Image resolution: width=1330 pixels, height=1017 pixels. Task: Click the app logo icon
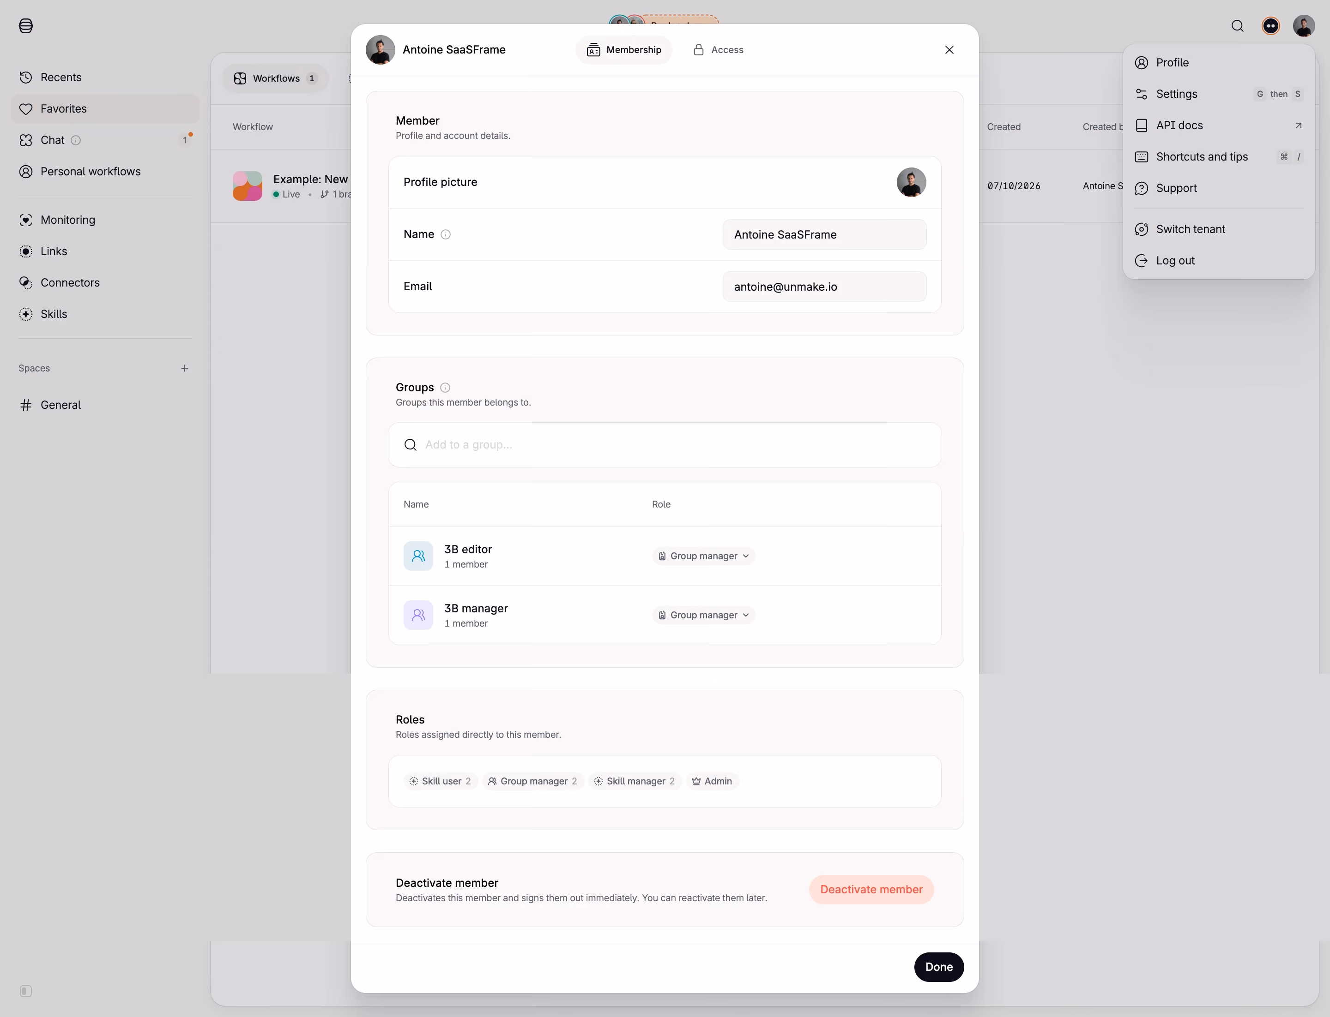(x=25, y=26)
